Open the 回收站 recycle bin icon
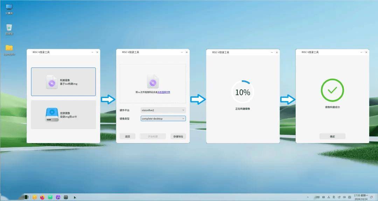 pyautogui.click(x=9, y=28)
